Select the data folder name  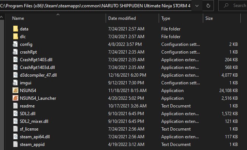click(24, 29)
